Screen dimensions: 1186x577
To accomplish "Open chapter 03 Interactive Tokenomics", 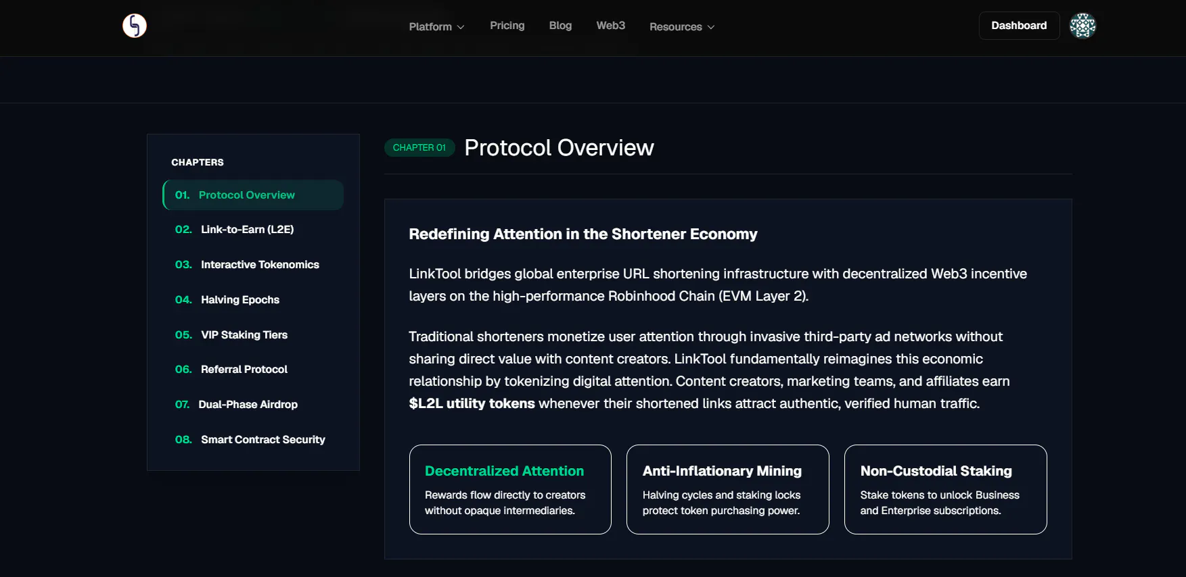I will [x=253, y=265].
